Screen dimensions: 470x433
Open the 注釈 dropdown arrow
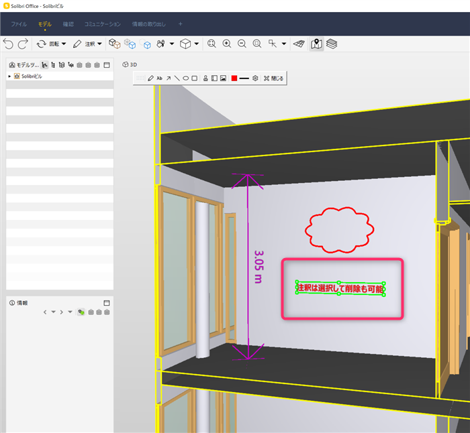(99, 44)
